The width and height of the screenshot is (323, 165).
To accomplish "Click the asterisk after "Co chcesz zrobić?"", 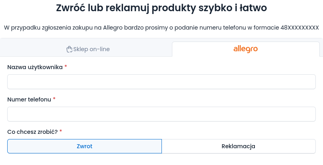I will tap(61, 131).
